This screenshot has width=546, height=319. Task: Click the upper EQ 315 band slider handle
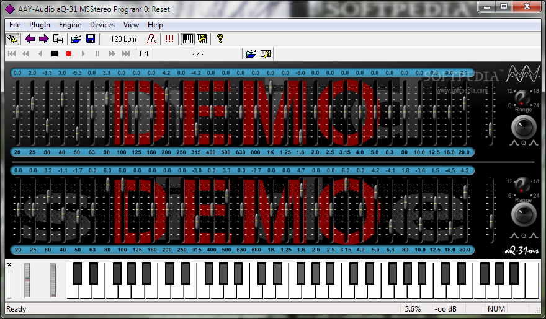(197, 129)
